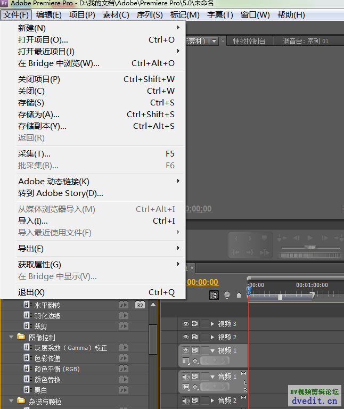Click timeline playhead at 00:00

point(249,290)
